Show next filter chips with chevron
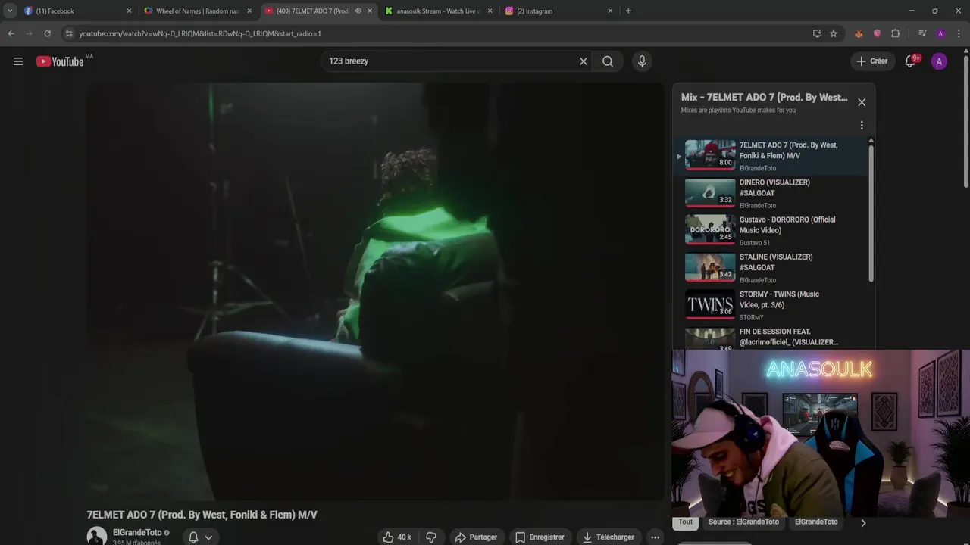The height and width of the screenshot is (545, 970). (x=863, y=522)
